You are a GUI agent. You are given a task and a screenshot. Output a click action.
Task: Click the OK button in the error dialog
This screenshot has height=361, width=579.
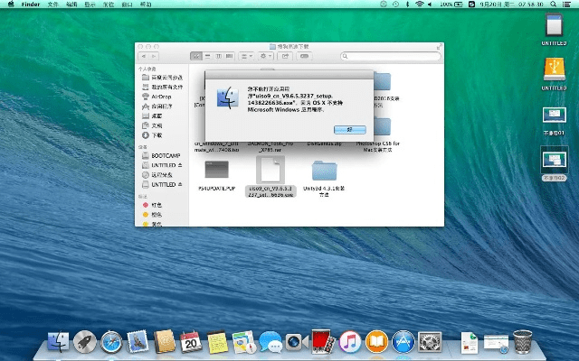pos(349,130)
